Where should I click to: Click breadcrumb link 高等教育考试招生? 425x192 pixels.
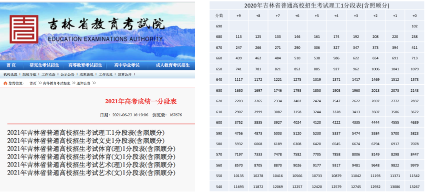pyautogui.click(x=56, y=83)
